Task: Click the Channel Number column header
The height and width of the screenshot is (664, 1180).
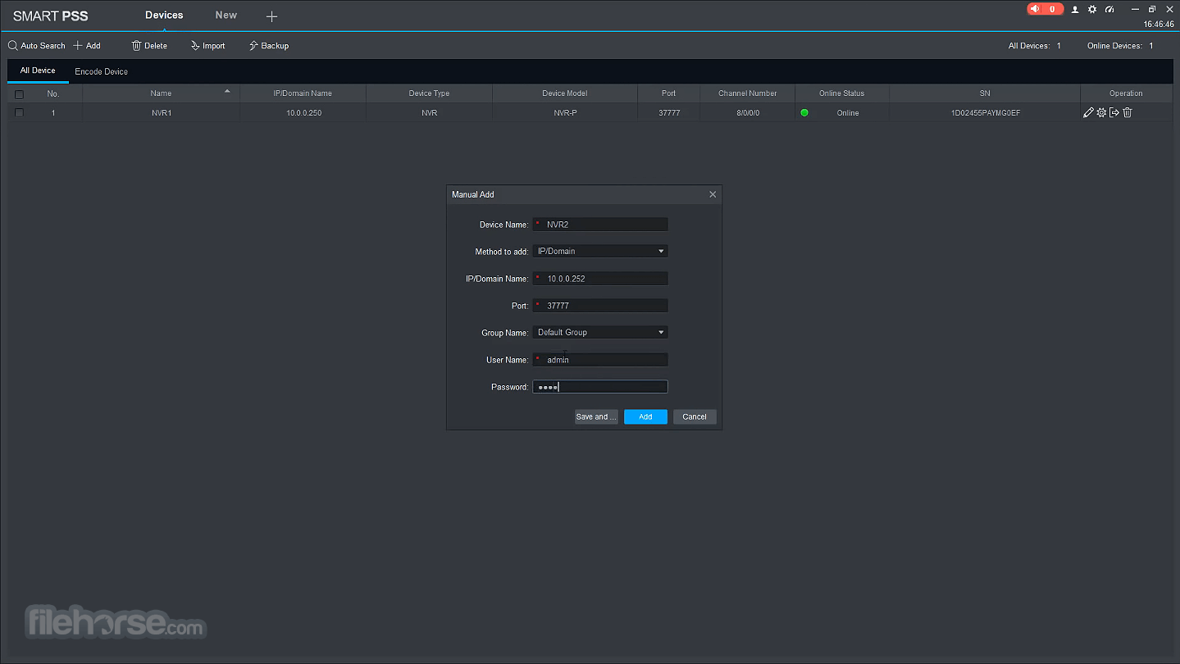Action: 747,93
